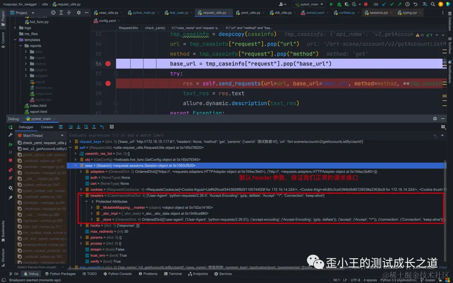Expand the logs folder in Project tree

pos(15,28)
